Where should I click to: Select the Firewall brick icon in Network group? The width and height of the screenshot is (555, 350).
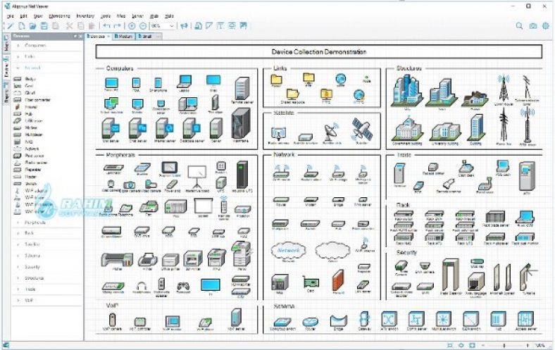coord(338,280)
